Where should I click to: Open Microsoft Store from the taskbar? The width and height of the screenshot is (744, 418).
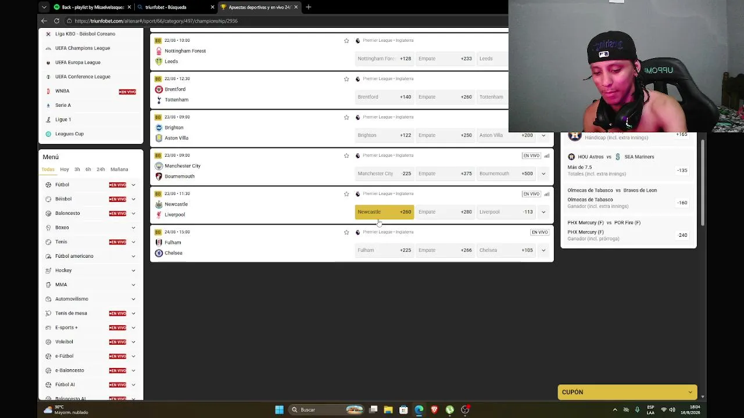[403, 410]
